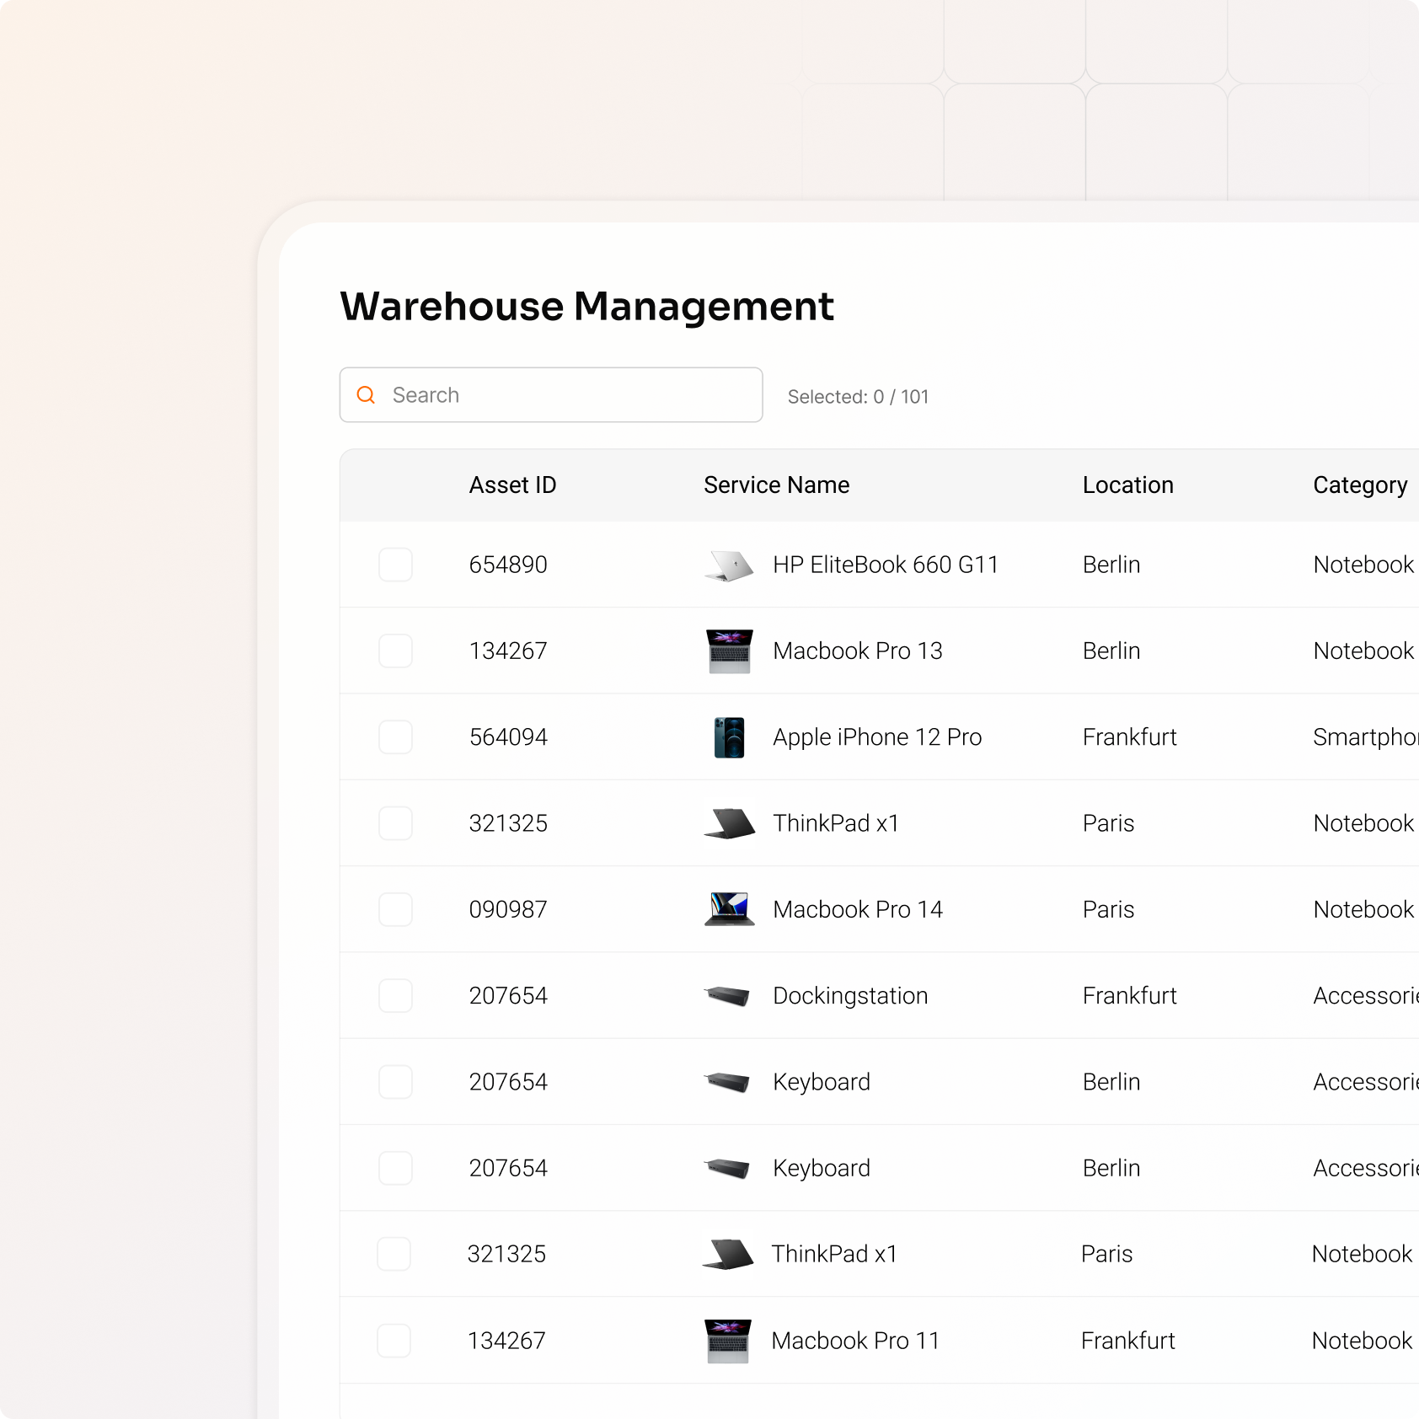
Task: Check the Macbook Pro 11 row checkbox
Action: click(x=394, y=1341)
